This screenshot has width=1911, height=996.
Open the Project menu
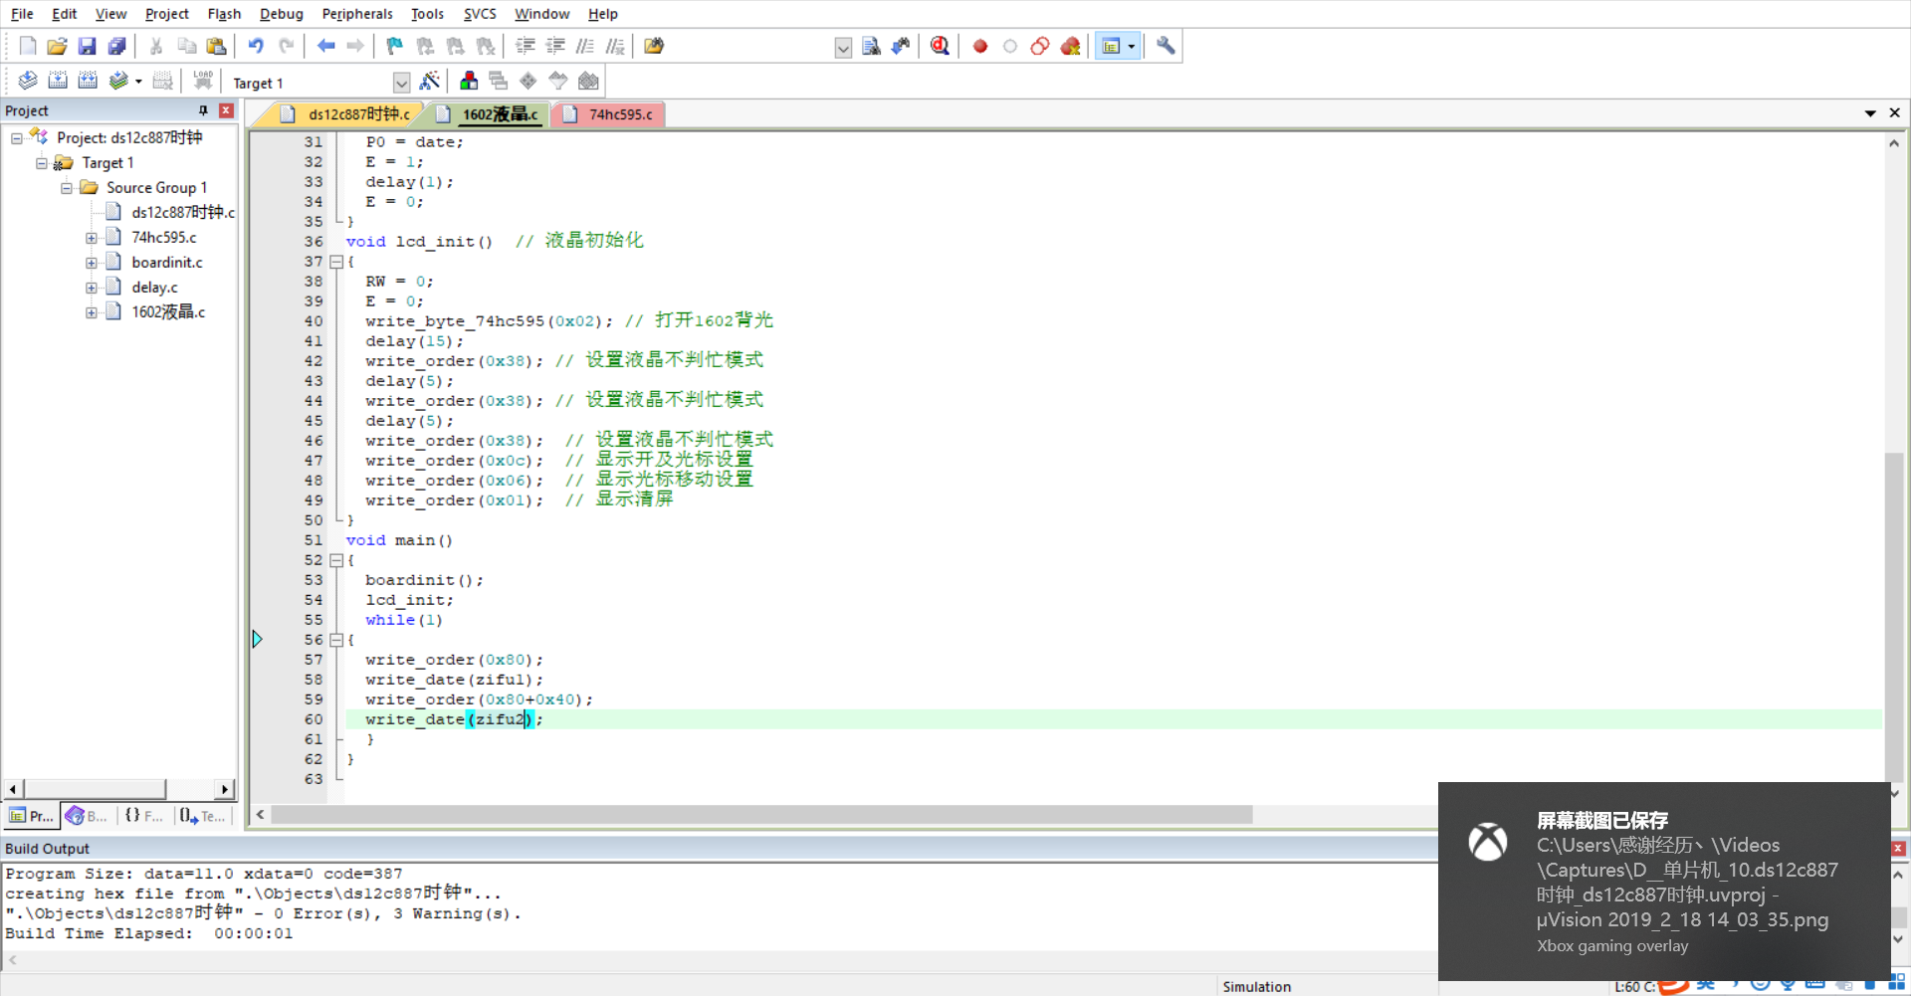tap(166, 14)
